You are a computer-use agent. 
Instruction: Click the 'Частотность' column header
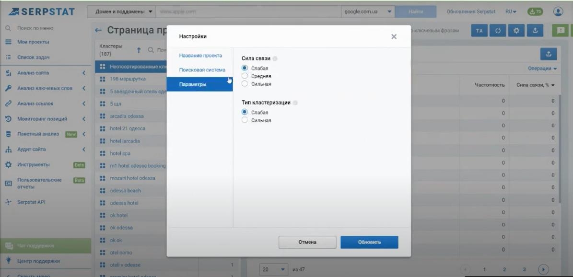490,85
